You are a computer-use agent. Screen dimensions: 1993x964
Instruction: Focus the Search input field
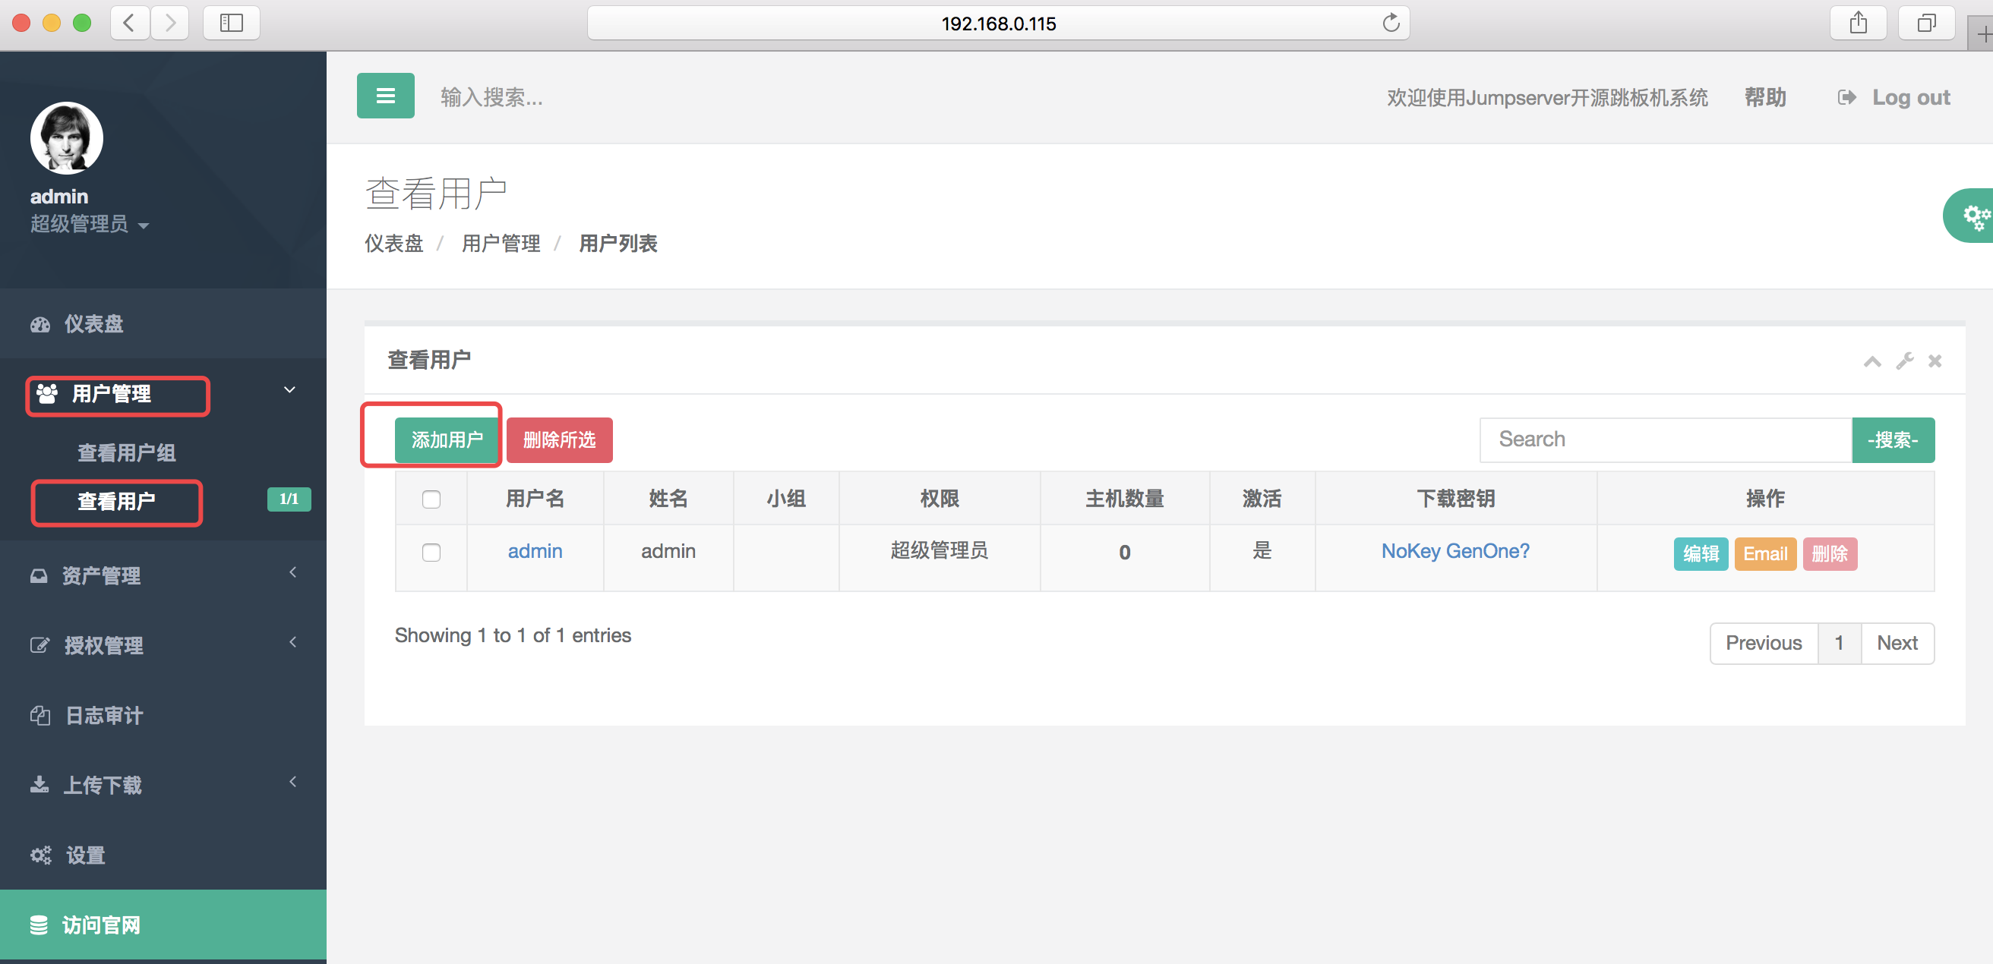[x=1664, y=439]
